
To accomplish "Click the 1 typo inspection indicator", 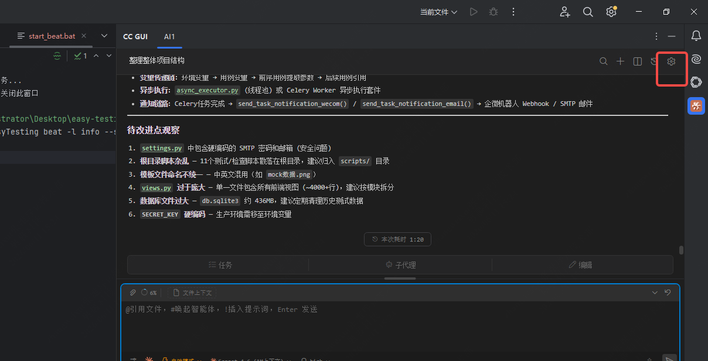I will point(80,56).
